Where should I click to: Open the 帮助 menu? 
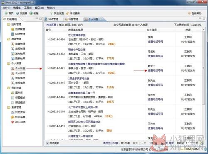tap(51, 8)
